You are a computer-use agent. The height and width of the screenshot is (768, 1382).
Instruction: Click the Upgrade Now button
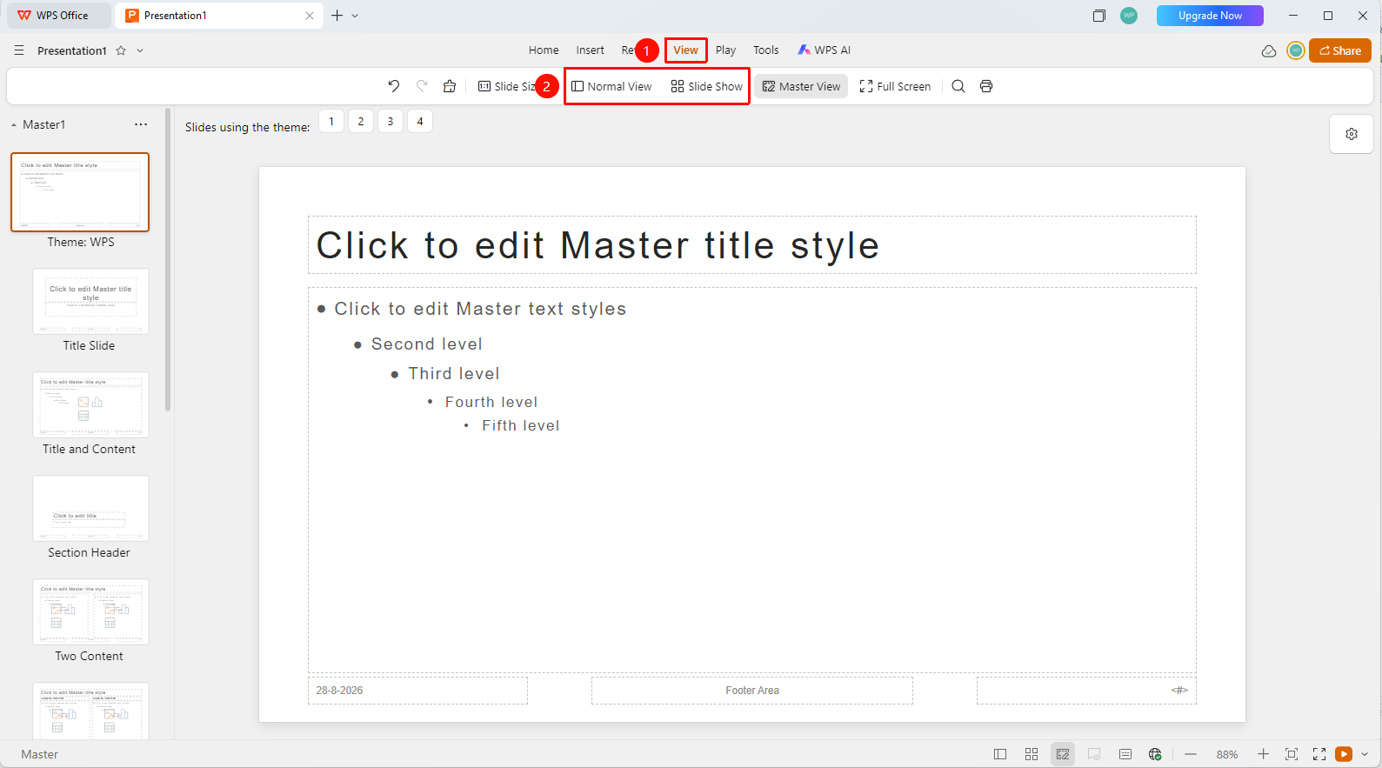point(1210,16)
